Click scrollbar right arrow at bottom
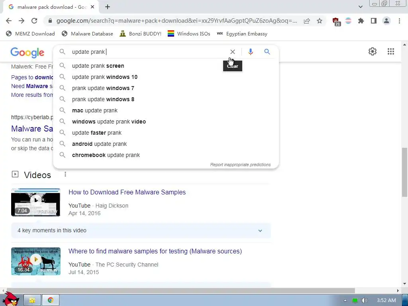The image size is (408, 306). click(x=398, y=290)
